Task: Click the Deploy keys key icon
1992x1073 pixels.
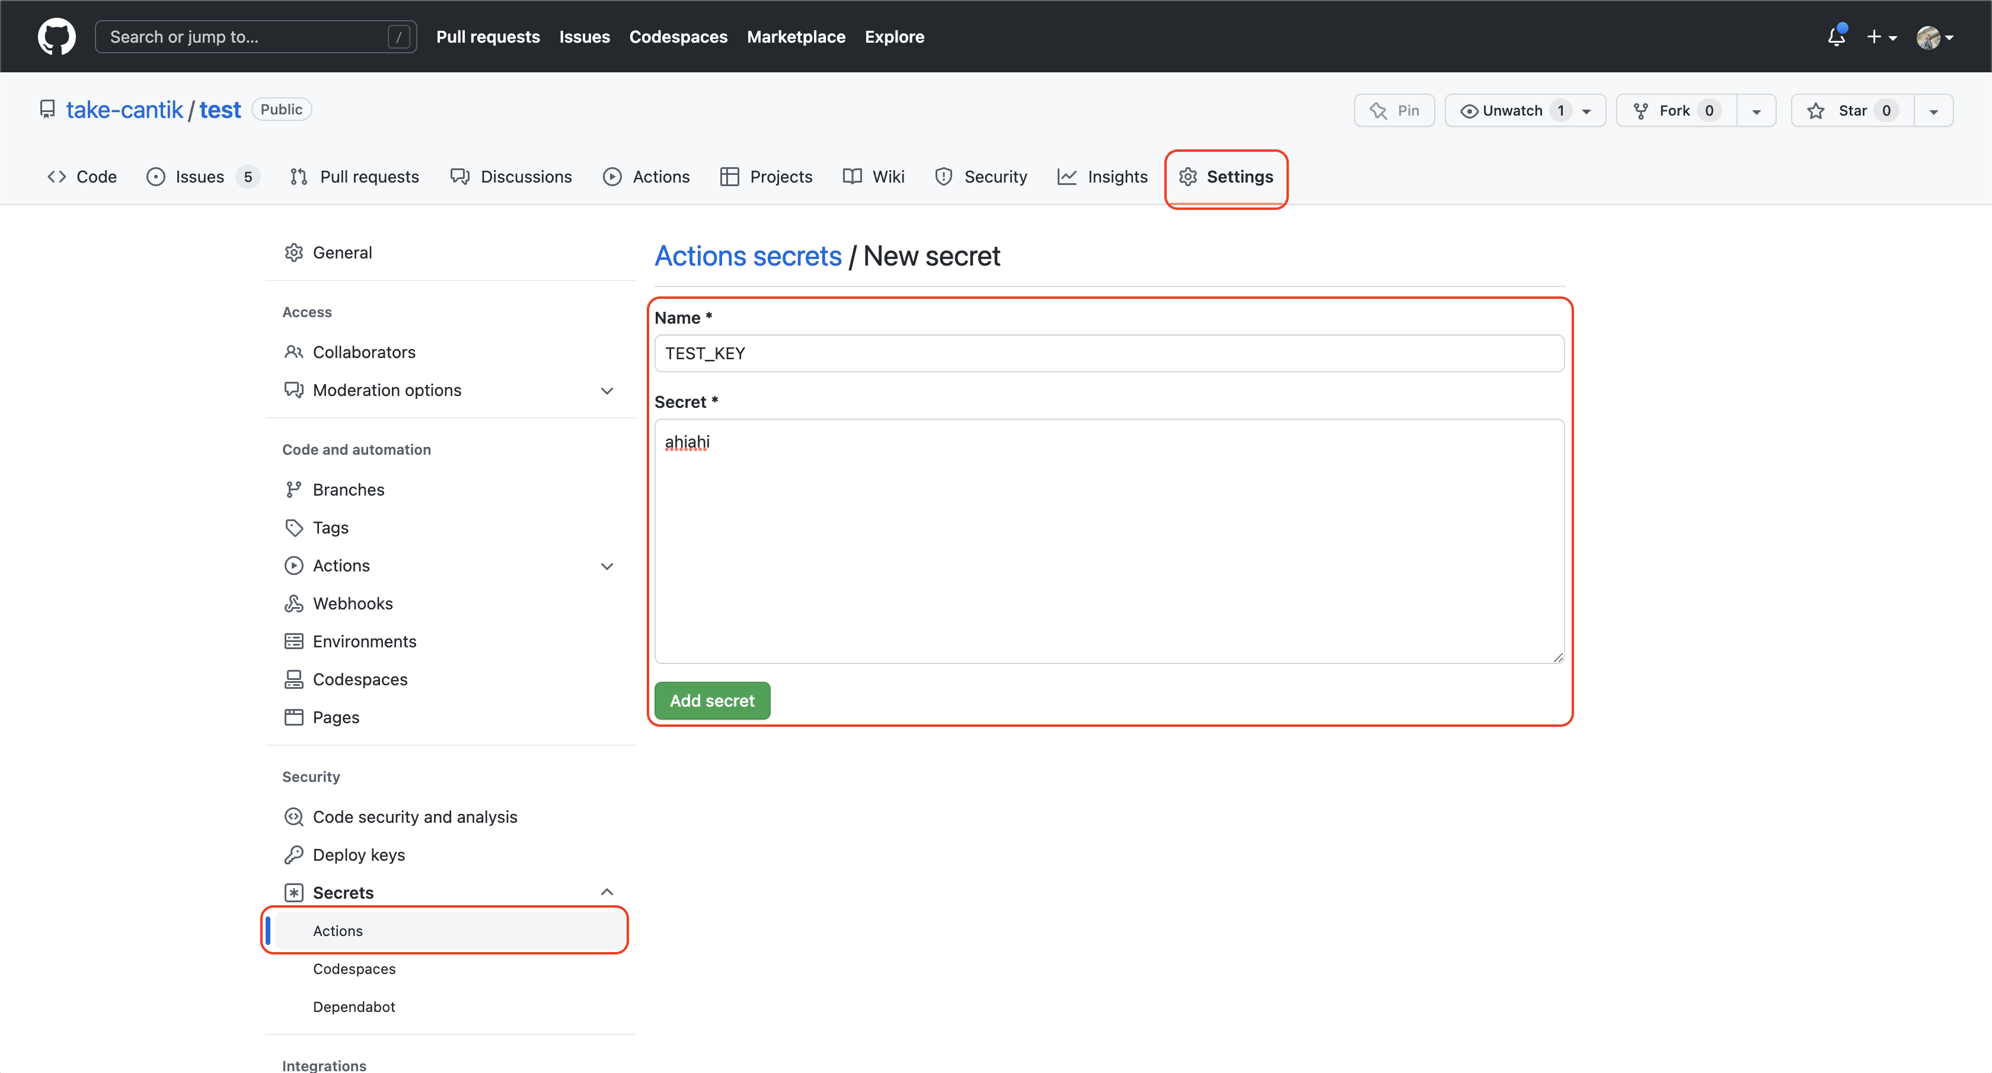Action: [293, 855]
